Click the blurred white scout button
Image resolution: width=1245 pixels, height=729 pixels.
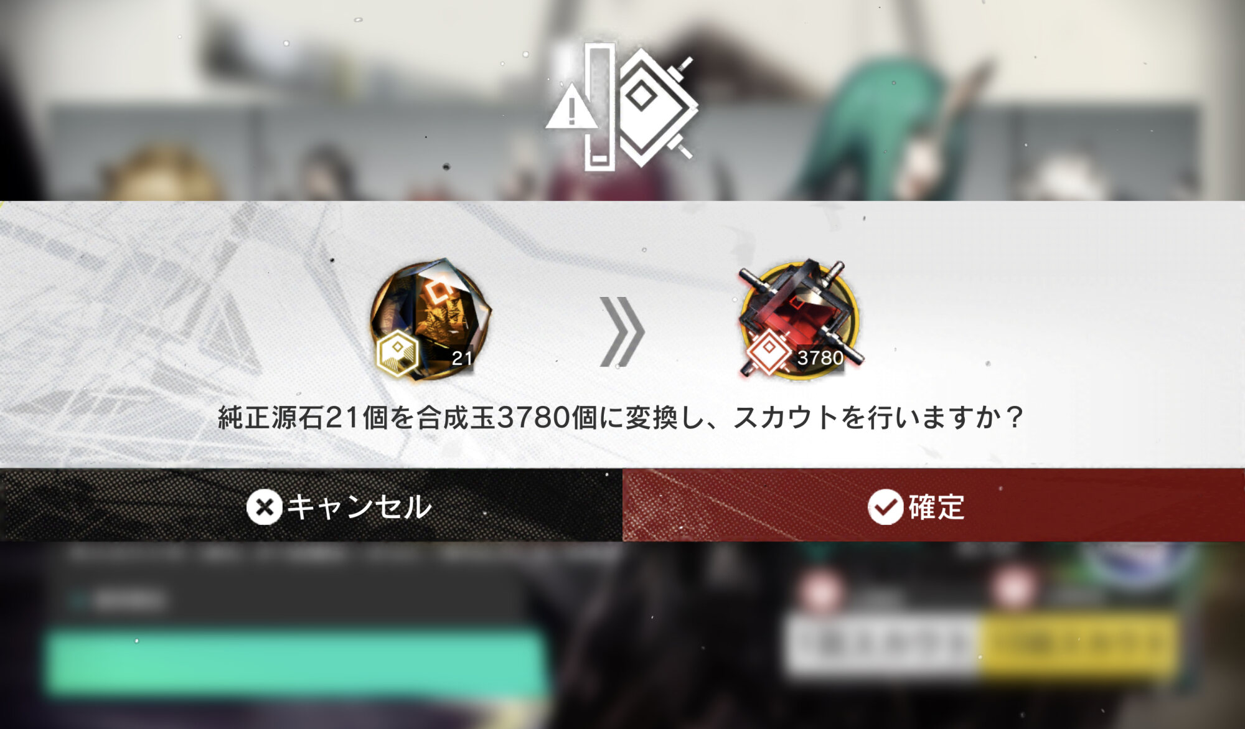click(883, 645)
